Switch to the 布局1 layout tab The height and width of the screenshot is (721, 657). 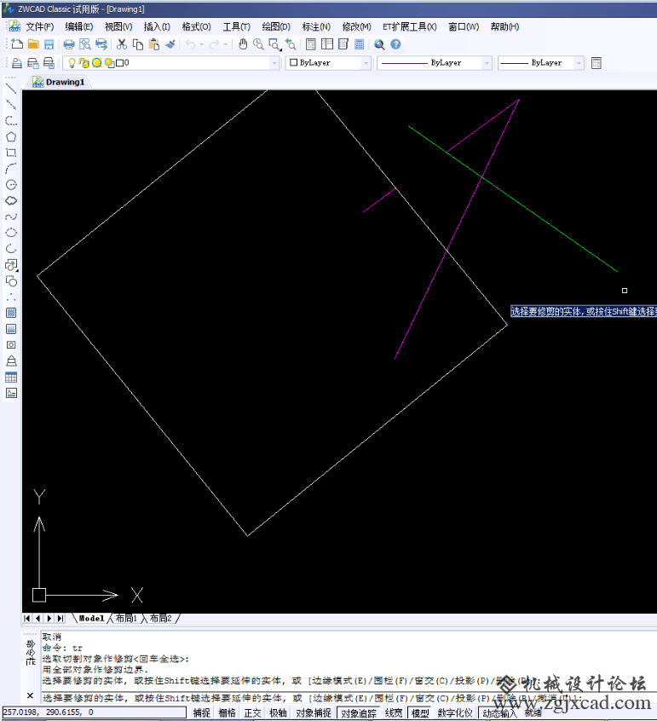tap(126, 619)
